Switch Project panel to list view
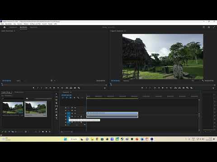Screen dimensions: 217x162 (5, 132)
